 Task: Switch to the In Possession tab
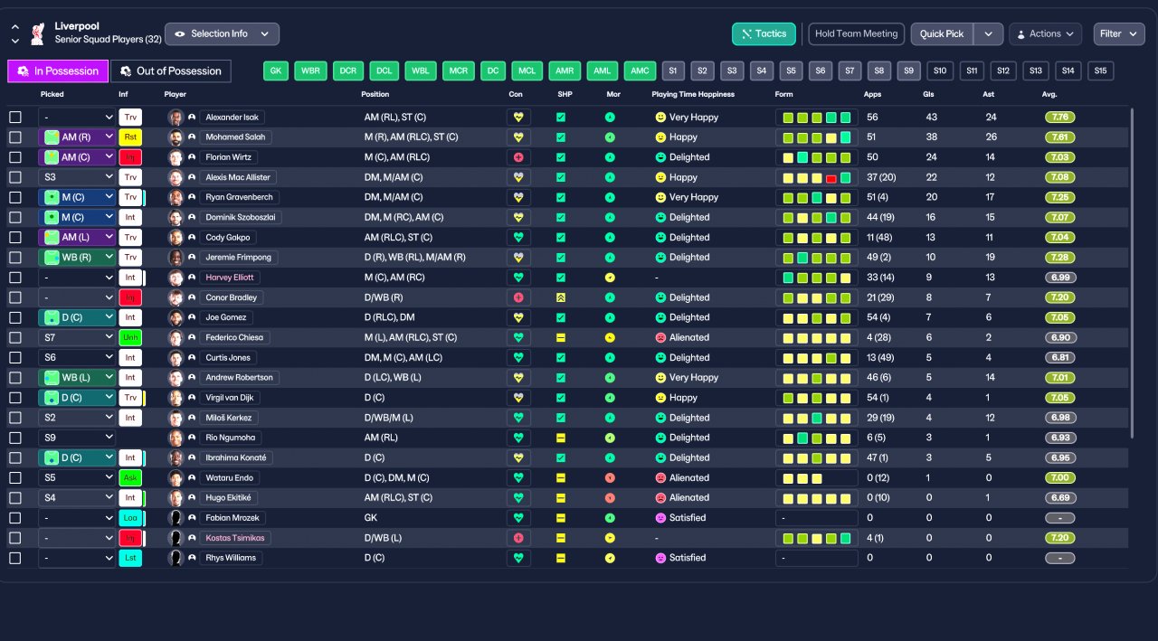pos(58,71)
